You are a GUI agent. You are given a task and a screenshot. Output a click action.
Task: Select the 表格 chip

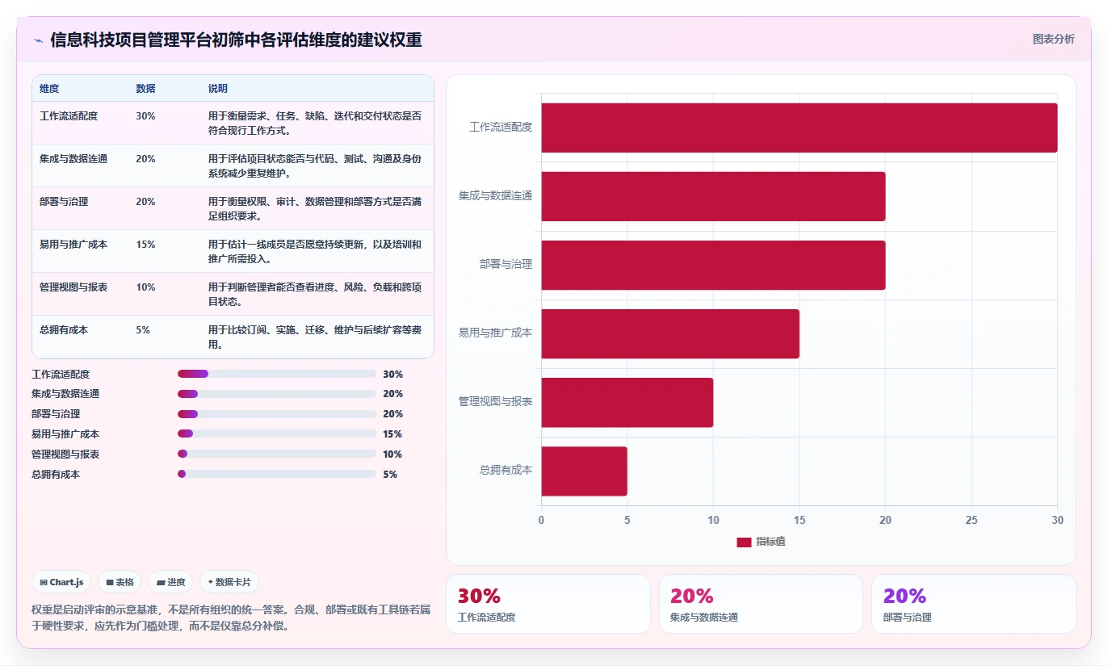coord(120,582)
